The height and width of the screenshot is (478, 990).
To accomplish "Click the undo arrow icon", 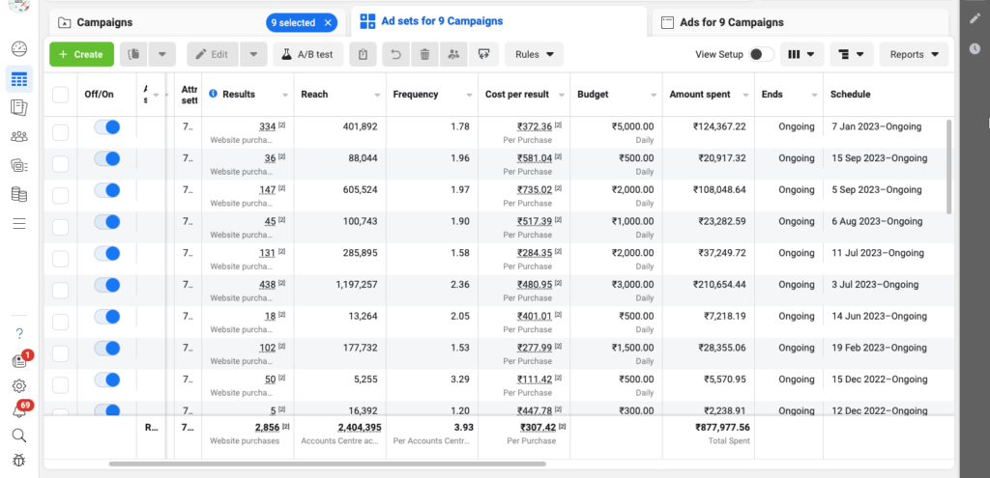I will pyautogui.click(x=394, y=55).
